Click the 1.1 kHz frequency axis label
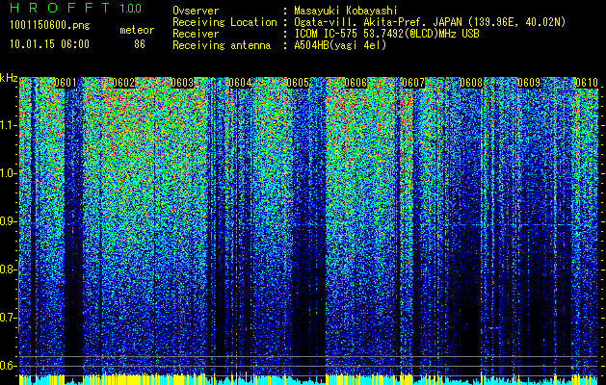Screen dimensions: 606x385 click(x=9, y=125)
